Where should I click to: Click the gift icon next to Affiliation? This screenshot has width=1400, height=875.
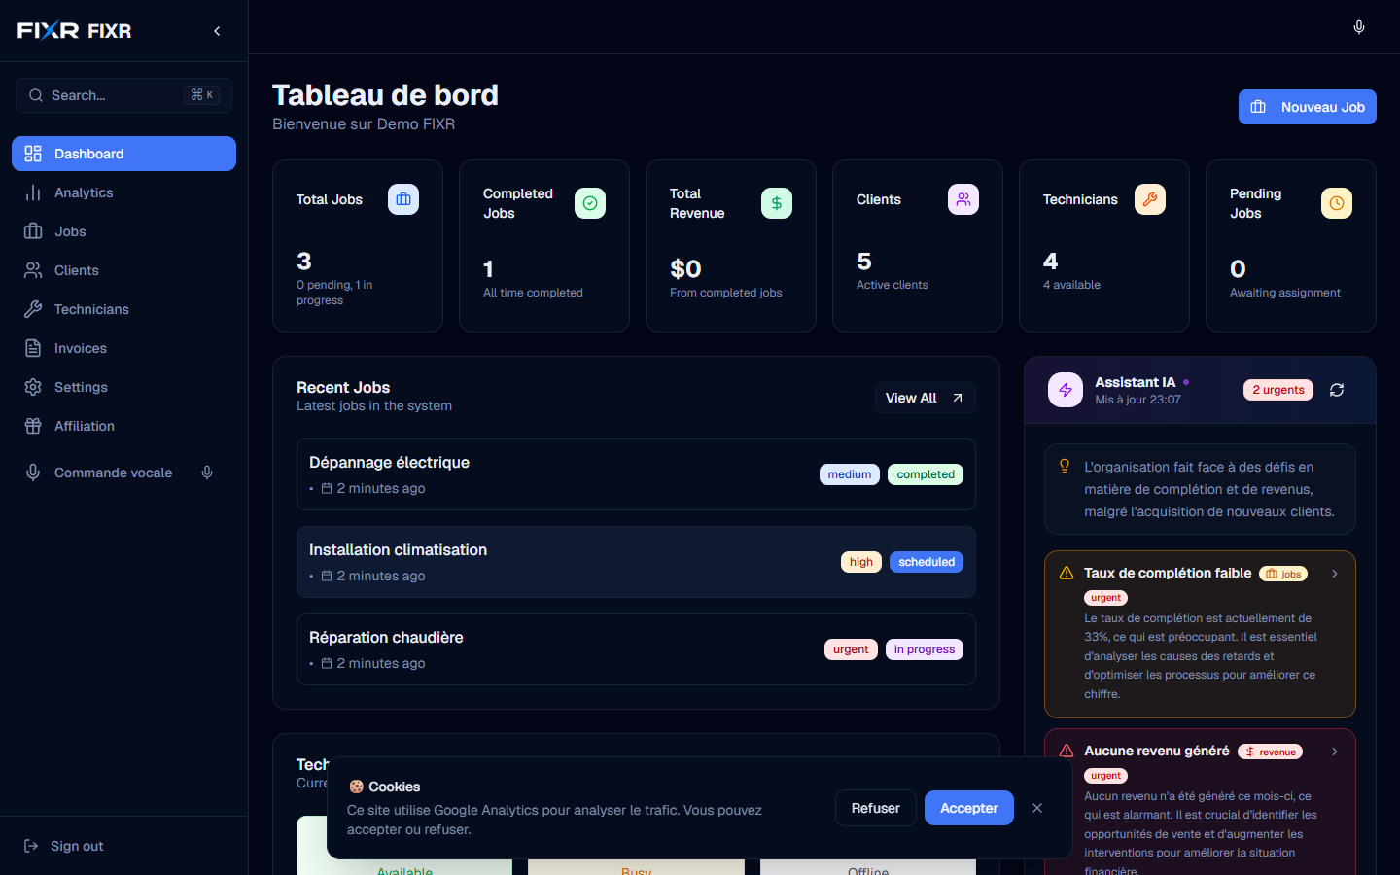tap(33, 426)
